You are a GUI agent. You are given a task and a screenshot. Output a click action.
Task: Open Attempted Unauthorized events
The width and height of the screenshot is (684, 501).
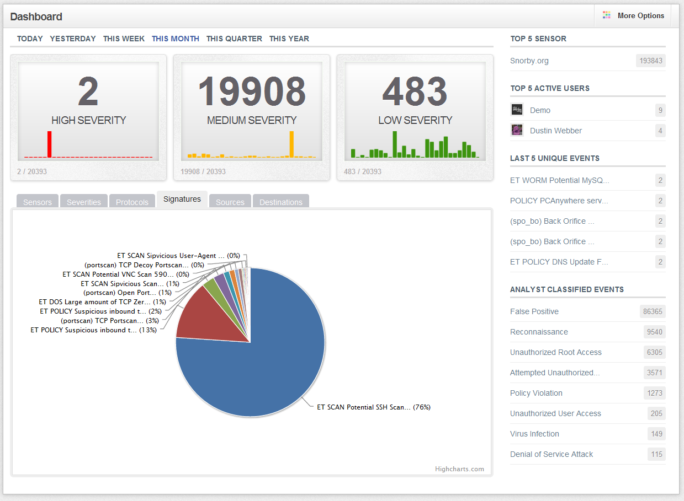[x=555, y=373]
